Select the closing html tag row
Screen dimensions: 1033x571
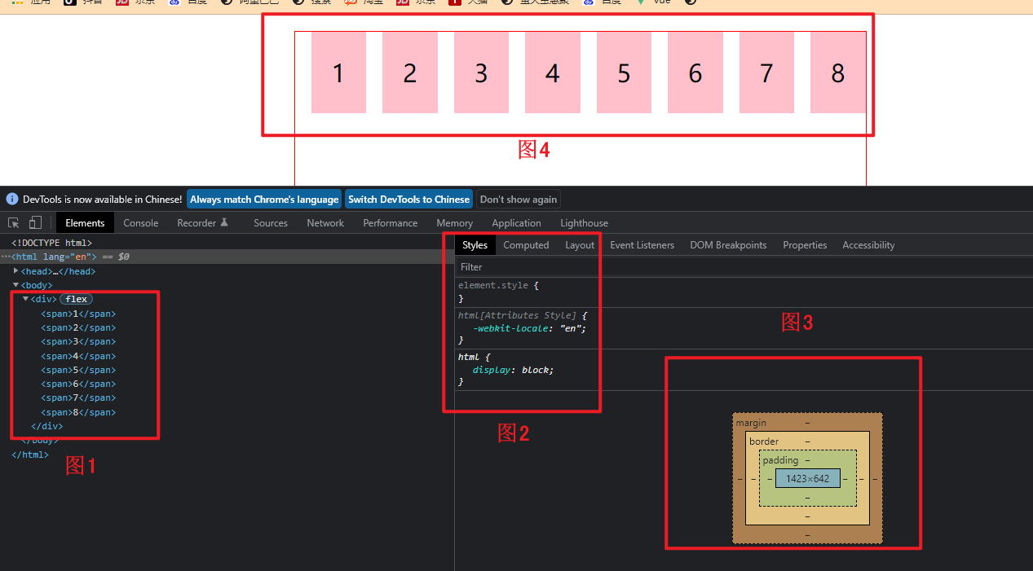30,455
